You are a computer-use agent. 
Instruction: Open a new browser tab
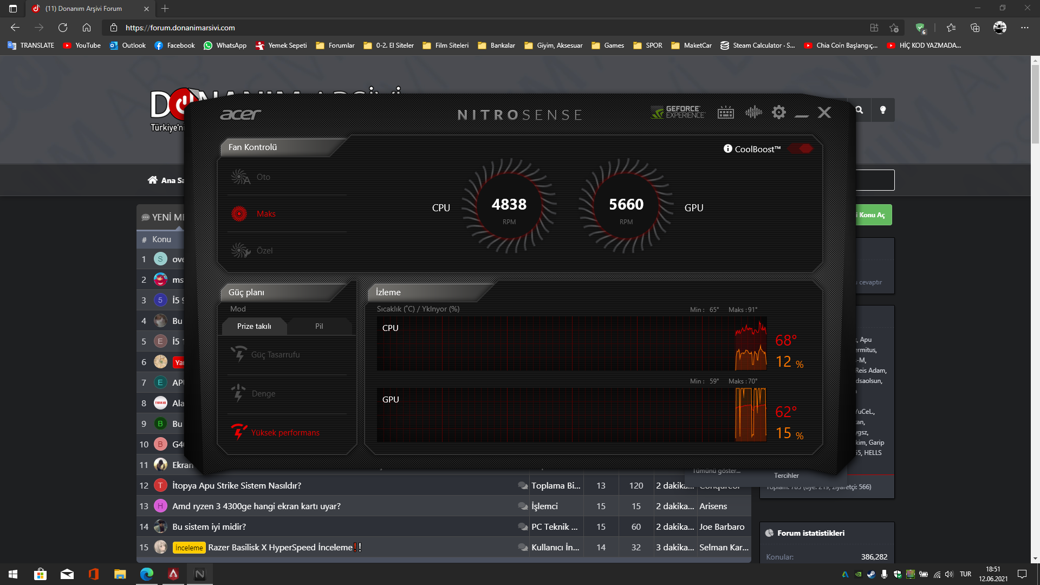(x=165, y=9)
